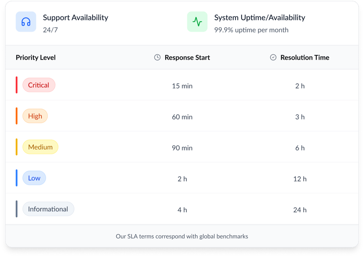364x257 pixels.
Task: Click the checkmark circle icon beside Resolution Time
Action: [x=273, y=57]
